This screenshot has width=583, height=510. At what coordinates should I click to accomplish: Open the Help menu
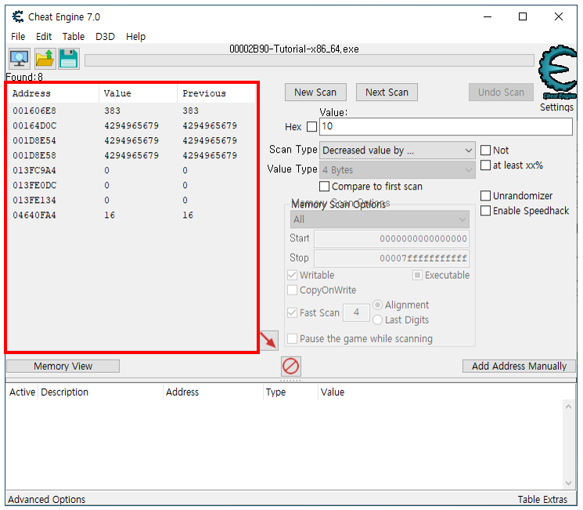pos(135,37)
